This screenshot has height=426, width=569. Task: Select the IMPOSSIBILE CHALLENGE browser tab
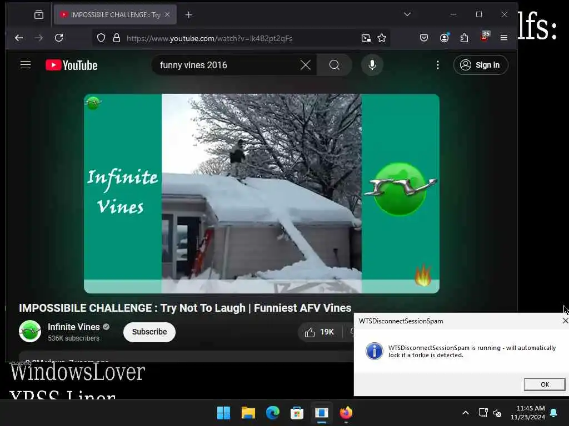coord(116,15)
